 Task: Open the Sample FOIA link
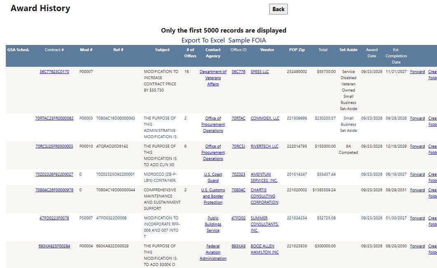click(x=247, y=40)
